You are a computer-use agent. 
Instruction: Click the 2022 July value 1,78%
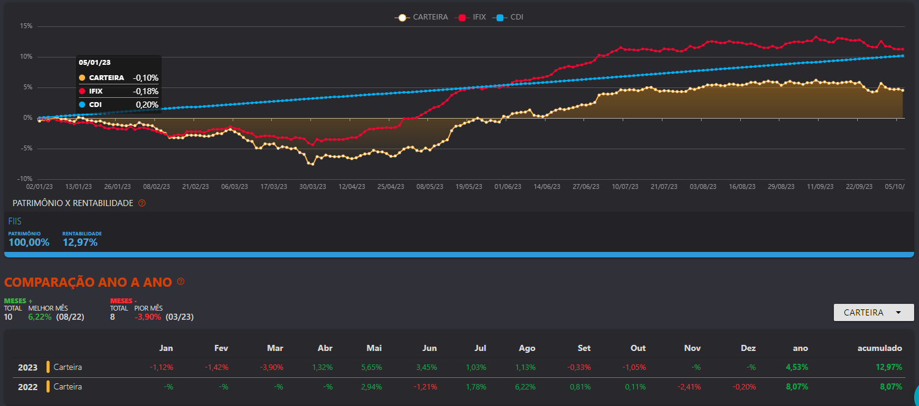(476, 387)
